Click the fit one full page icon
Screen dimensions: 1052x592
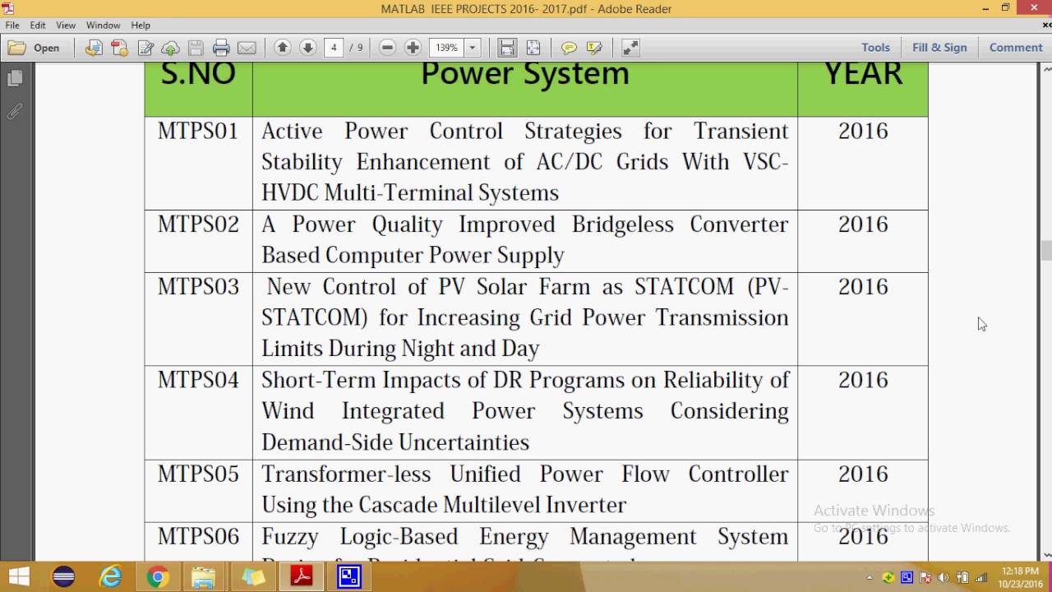pyautogui.click(x=533, y=48)
